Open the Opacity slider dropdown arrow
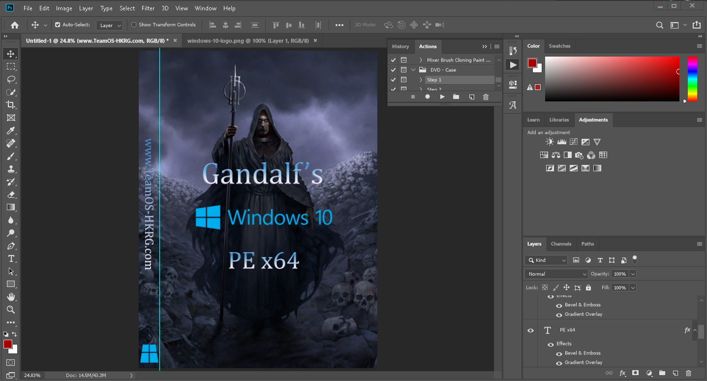 (633, 274)
